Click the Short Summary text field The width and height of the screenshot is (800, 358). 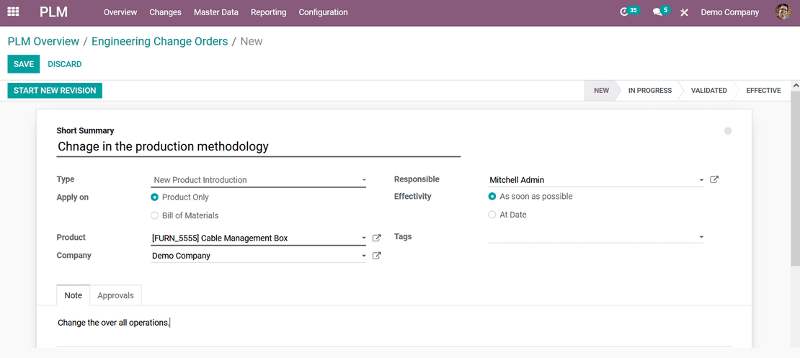coord(259,147)
